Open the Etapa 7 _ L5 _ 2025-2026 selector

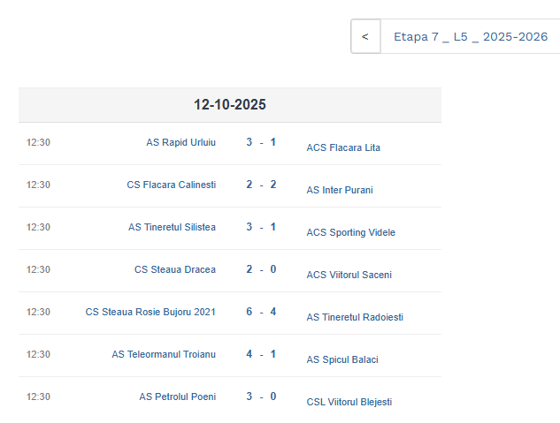click(x=470, y=37)
